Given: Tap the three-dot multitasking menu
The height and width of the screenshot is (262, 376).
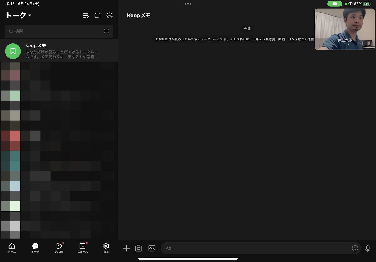Looking at the screenshot, I should (x=188, y=4).
